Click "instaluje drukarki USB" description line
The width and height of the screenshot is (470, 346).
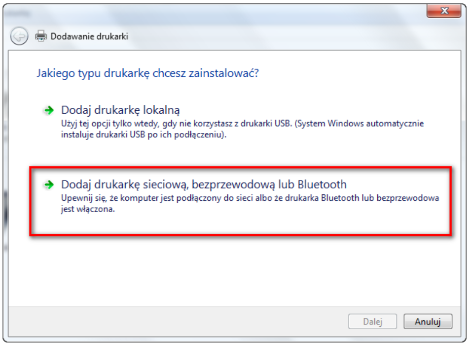coord(144,134)
